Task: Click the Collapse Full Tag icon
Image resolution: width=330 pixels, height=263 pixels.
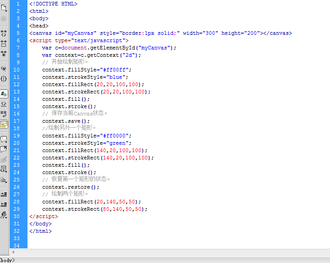Action: click(x=4, y=33)
